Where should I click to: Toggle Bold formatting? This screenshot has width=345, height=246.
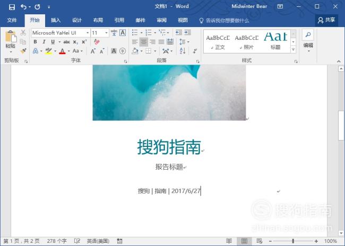[x=35, y=42]
